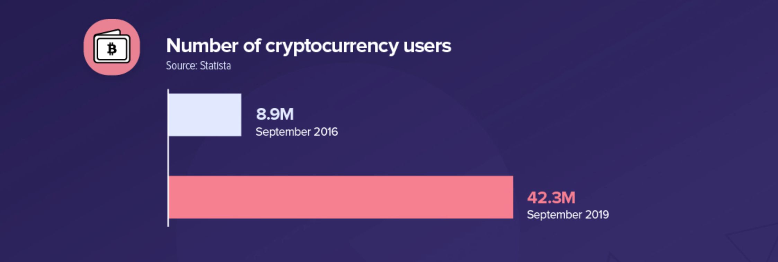Click the light September 2016 bar
Viewport: 778px width, 262px height.
coord(205,115)
